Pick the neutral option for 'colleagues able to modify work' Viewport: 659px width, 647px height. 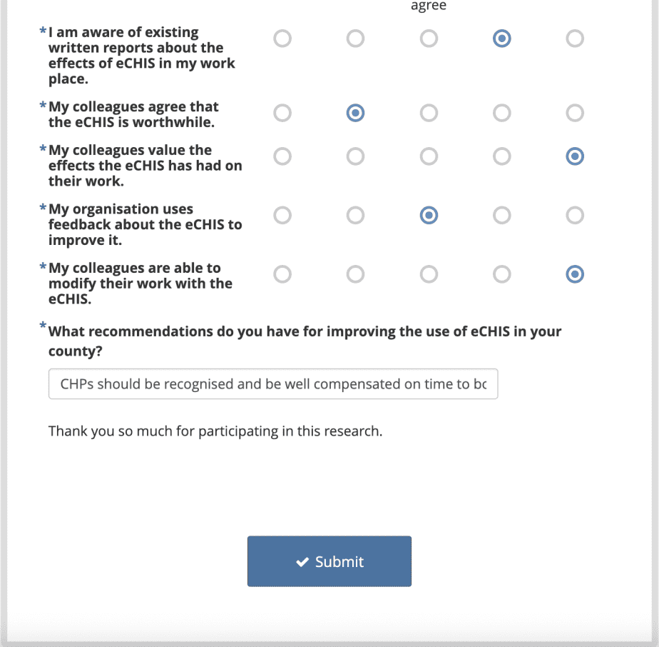pyautogui.click(x=429, y=274)
